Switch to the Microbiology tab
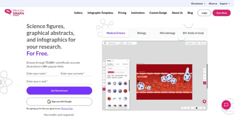This screenshot has width=234, height=129. [x=167, y=33]
